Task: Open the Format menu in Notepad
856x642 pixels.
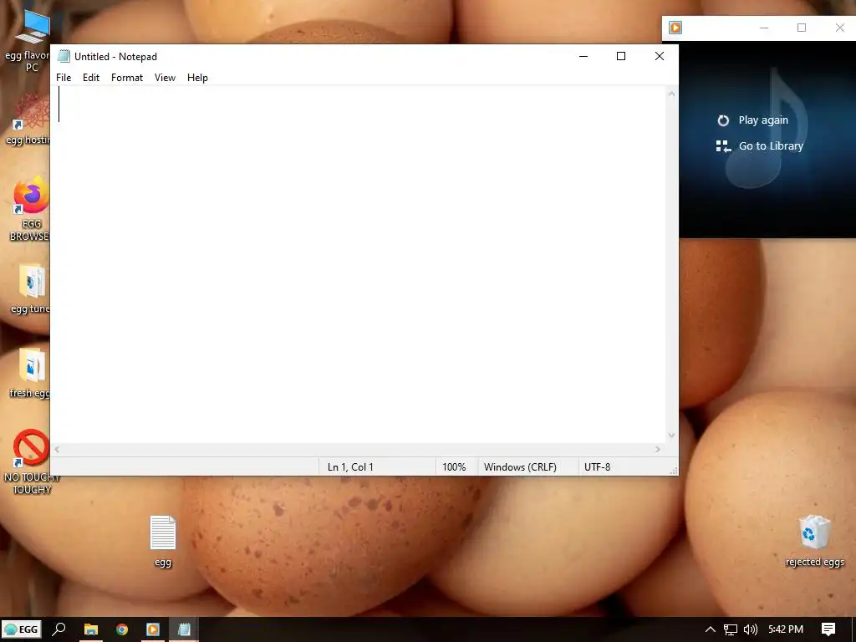Action: pos(127,78)
